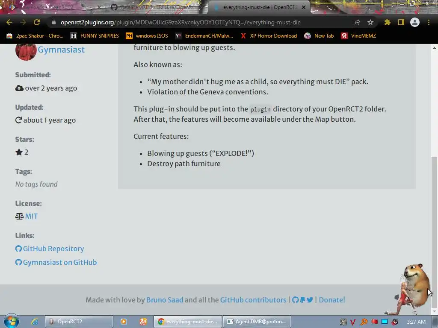Click the address bar URL
438x328 pixels.
pyautogui.click(x=181, y=22)
